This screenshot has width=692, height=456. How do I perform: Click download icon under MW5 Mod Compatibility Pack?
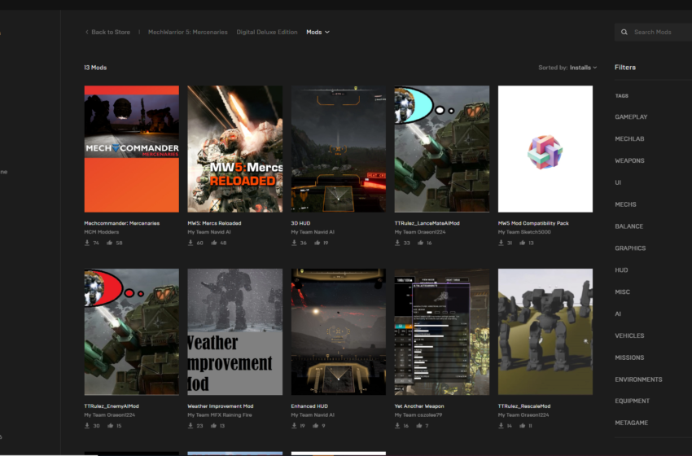pos(501,243)
